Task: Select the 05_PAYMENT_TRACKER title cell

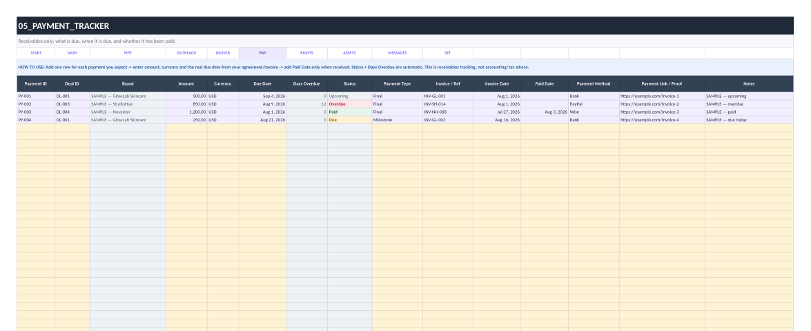Action: 405,26
